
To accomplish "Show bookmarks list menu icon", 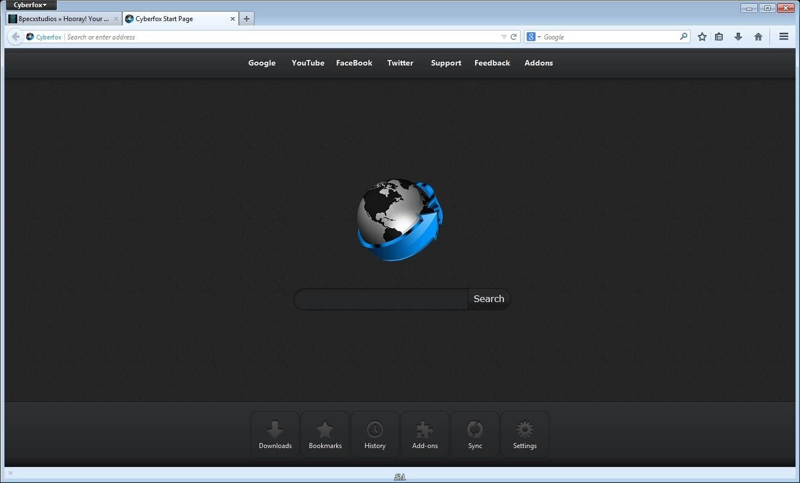I will pos(719,37).
